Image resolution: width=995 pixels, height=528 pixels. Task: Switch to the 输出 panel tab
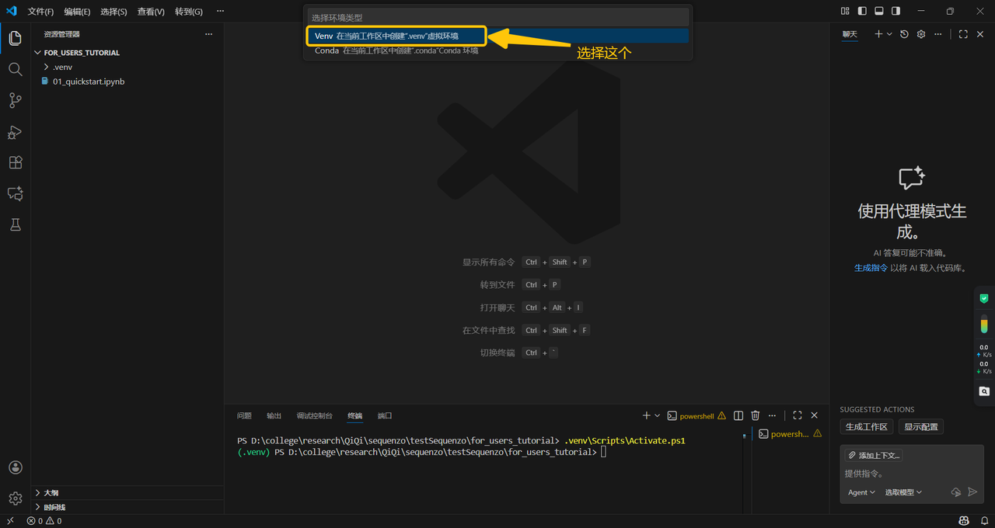(x=274, y=415)
